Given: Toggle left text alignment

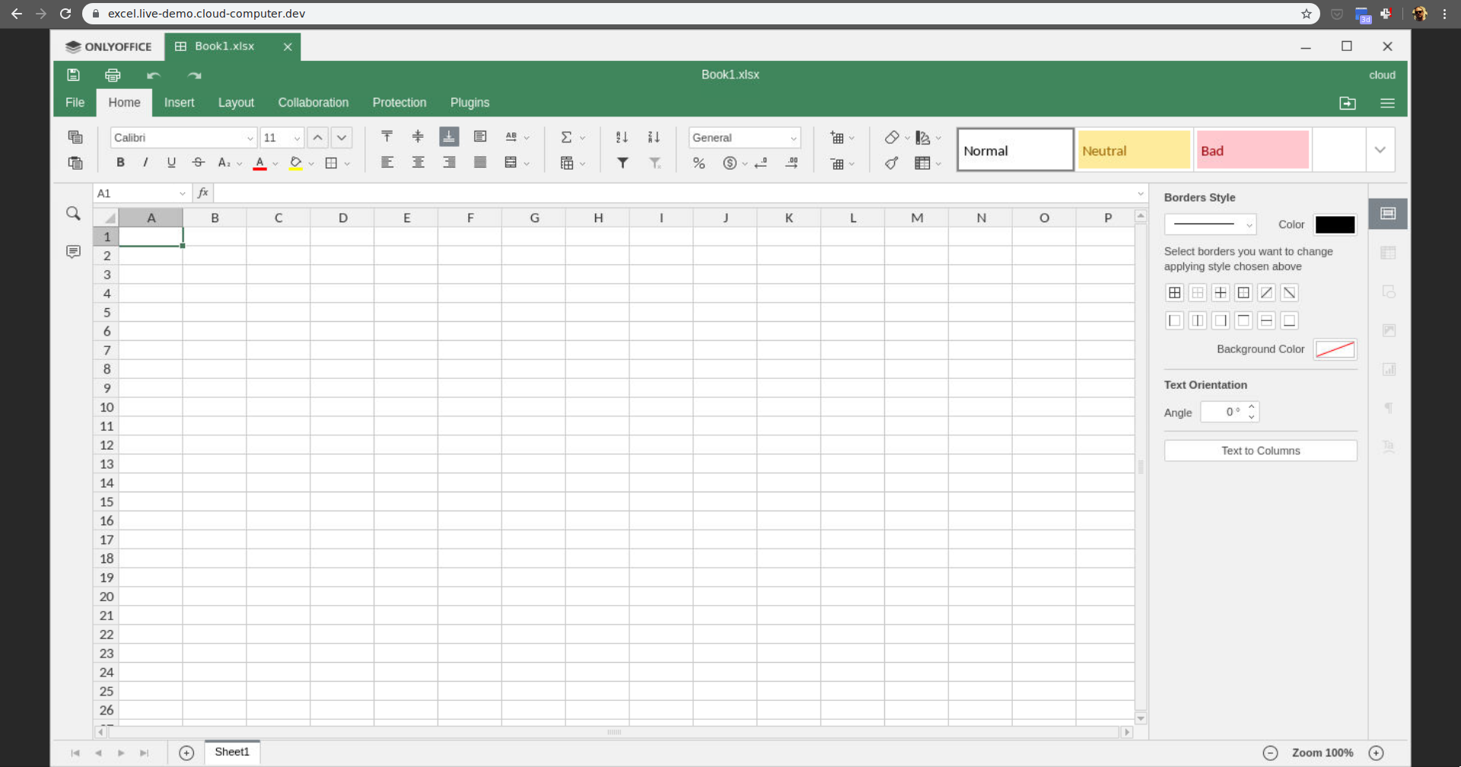Looking at the screenshot, I should pos(387,163).
